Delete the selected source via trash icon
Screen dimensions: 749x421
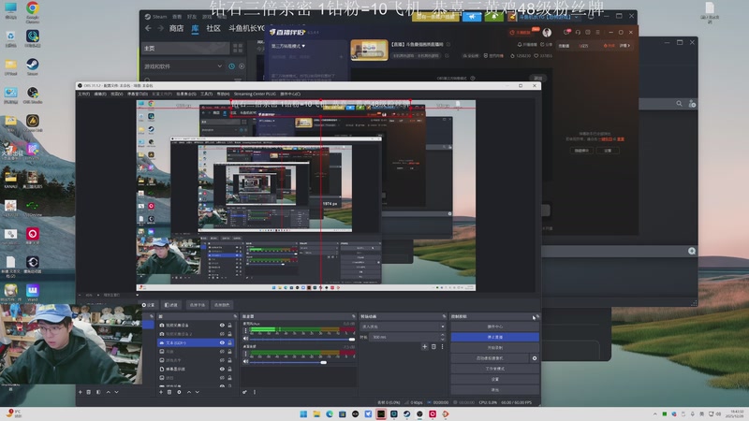(169, 392)
